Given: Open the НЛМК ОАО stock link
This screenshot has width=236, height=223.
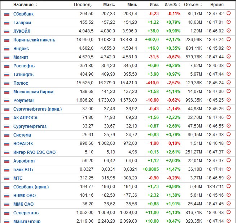Looking at the screenshot, I should click(x=25, y=196).
